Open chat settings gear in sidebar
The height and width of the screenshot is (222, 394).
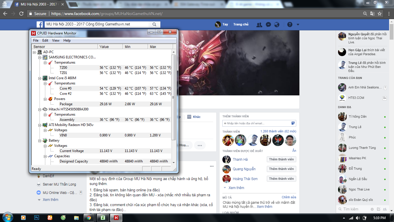[372, 209]
